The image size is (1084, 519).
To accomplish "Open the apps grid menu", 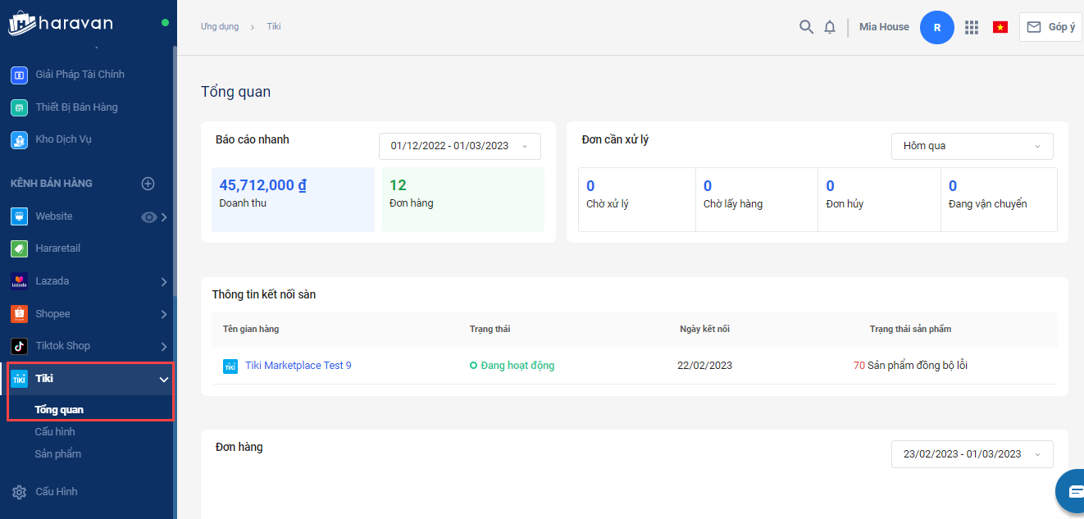I will coord(972,27).
